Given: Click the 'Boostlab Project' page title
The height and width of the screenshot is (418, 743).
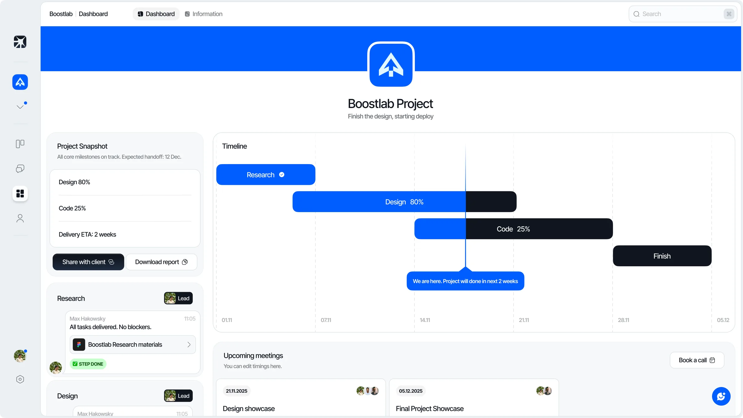Looking at the screenshot, I should click(x=390, y=104).
